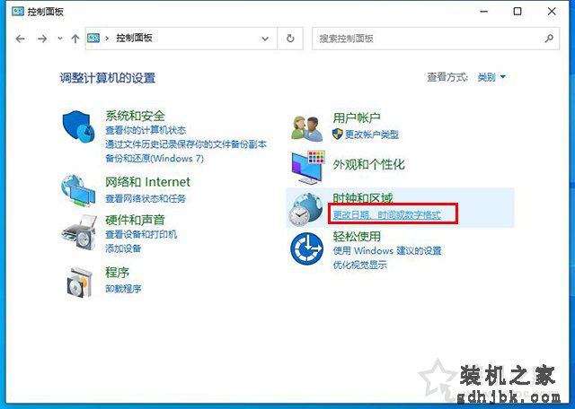The width and height of the screenshot is (575, 409).
Task: Open the recent locations dropdown arrow
Action: (60, 39)
